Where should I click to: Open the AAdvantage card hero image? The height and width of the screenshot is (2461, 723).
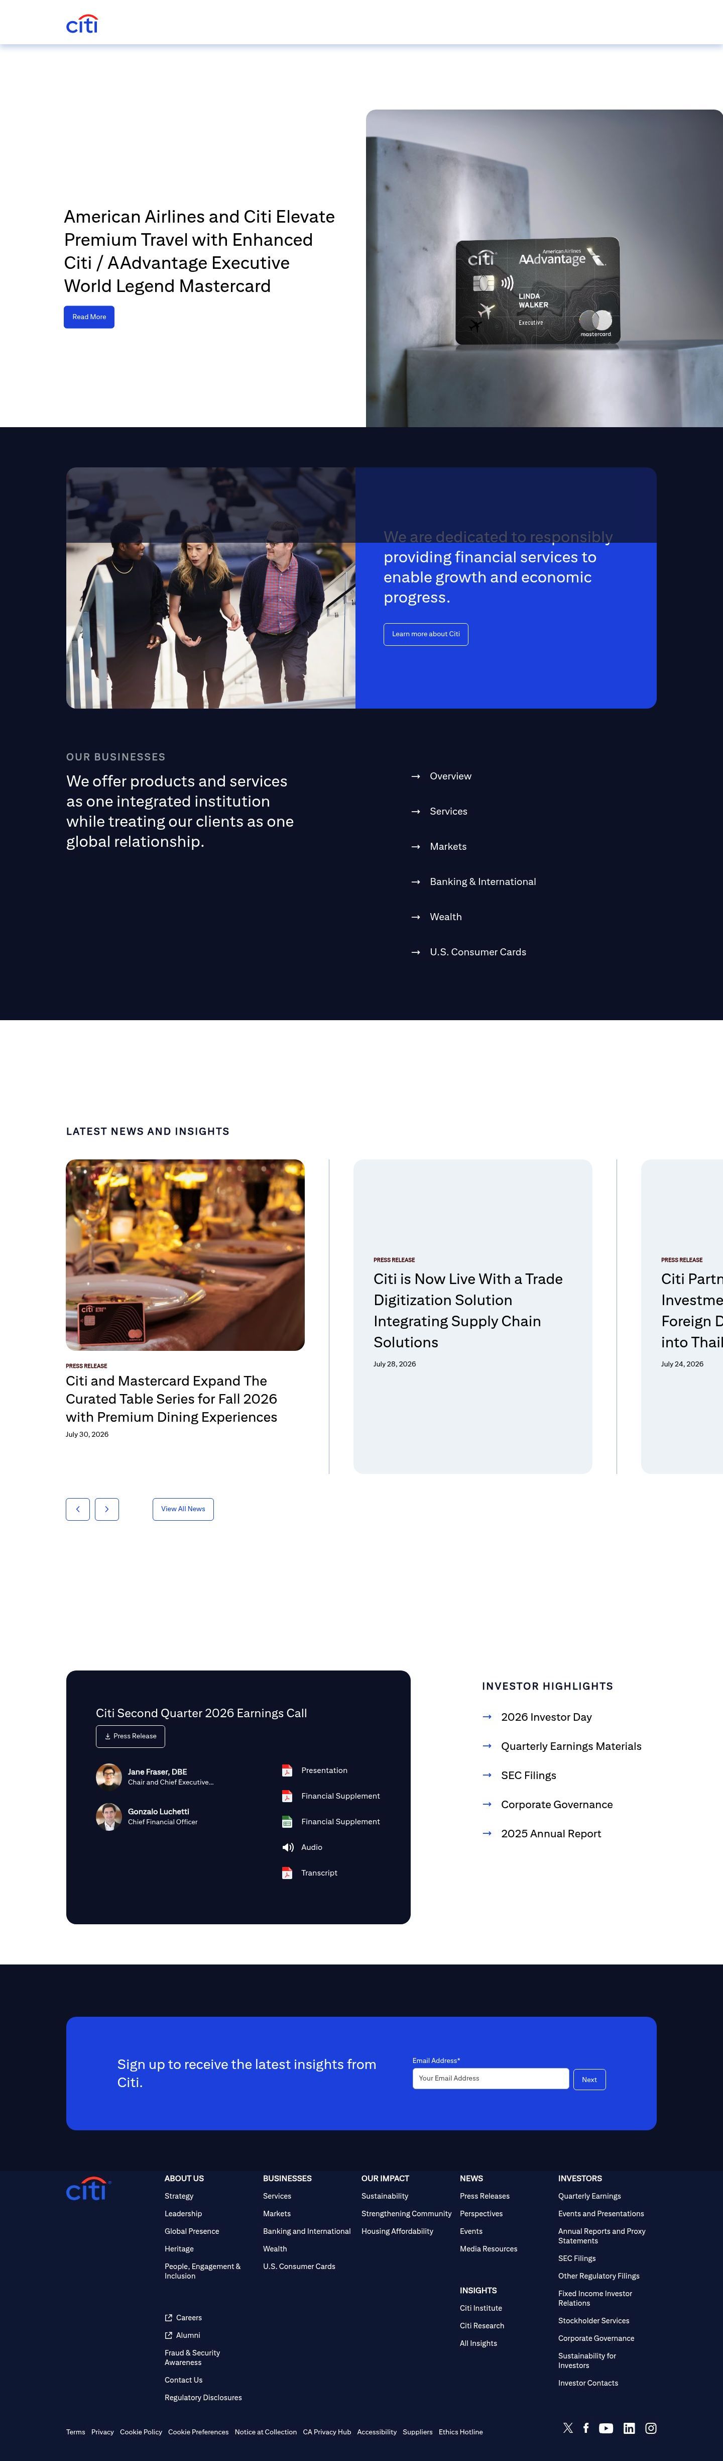click(x=544, y=268)
